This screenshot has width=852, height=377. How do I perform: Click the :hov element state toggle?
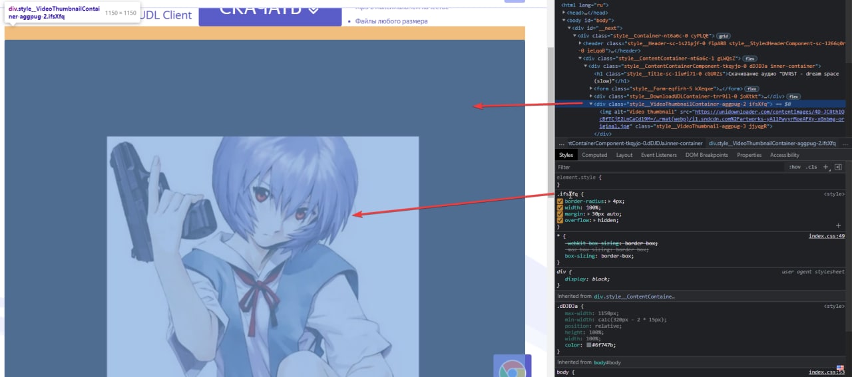(795, 167)
